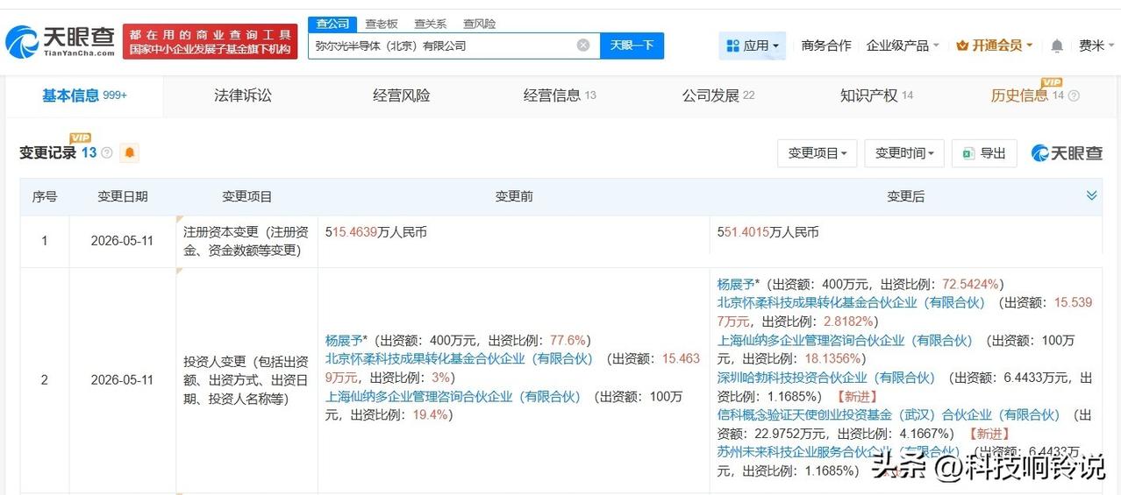Switch to the 经营信息 tab
Screen dimensions: 1121x495
pos(560,95)
